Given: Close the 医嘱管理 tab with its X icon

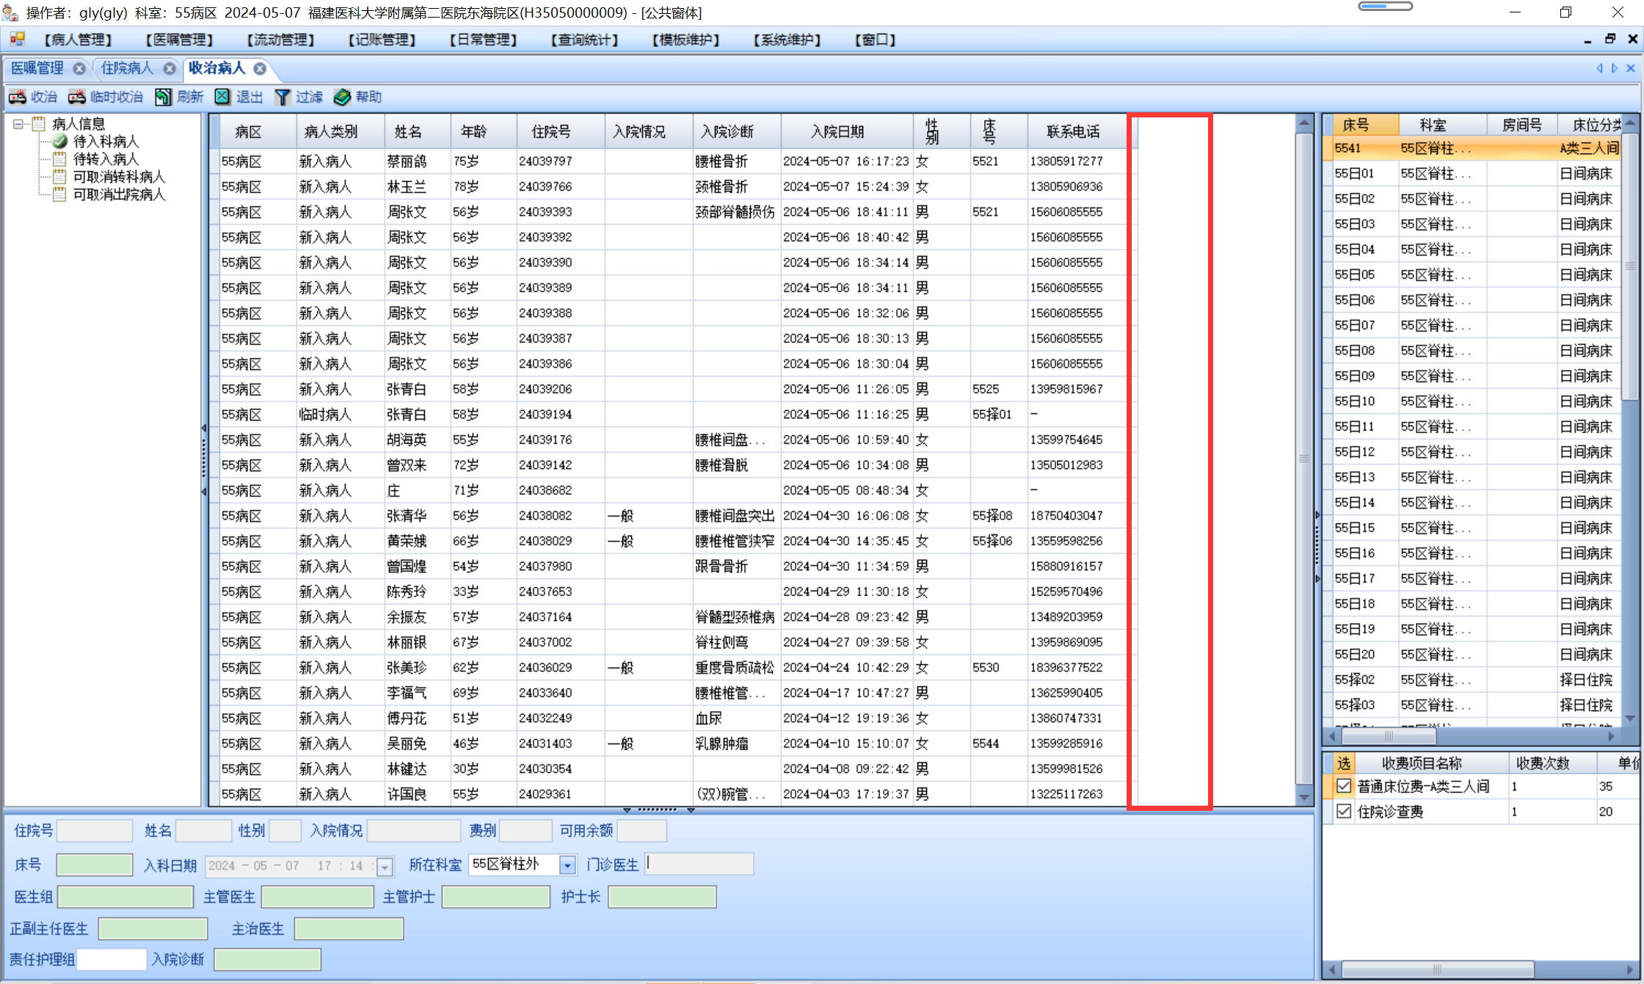Looking at the screenshot, I should [79, 68].
